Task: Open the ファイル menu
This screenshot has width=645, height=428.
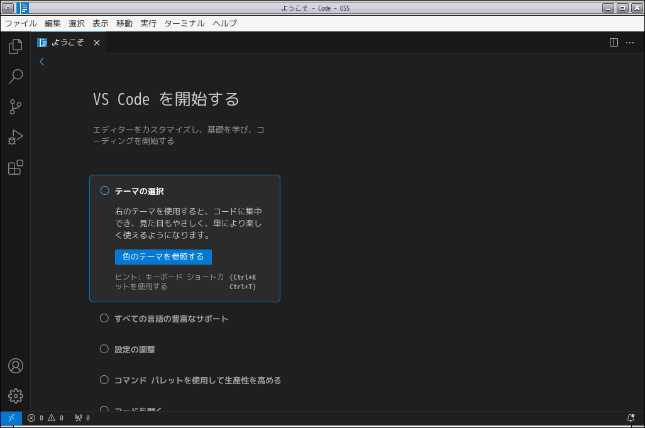Action: [x=21, y=23]
